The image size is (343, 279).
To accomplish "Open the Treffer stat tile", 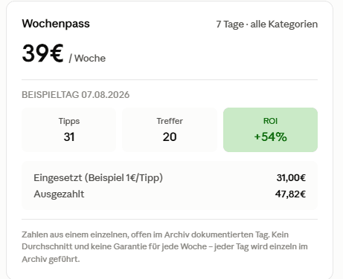I will click(170, 130).
